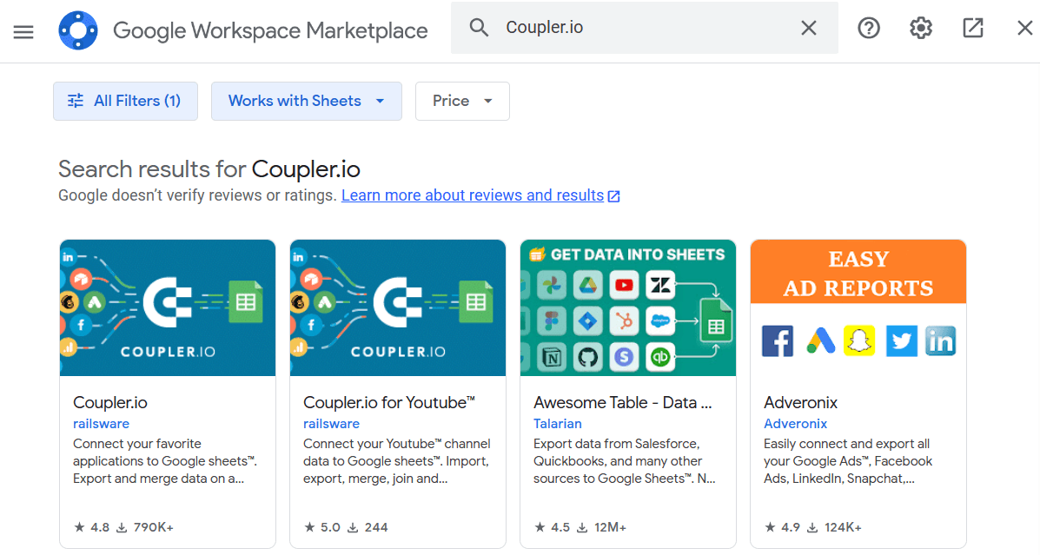Viewport: 1040px width, 555px height.
Task: Click the LinkedIn icon in Adveronix banner
Action: 940,340
